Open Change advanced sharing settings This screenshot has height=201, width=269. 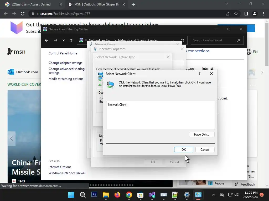(x=66, y=71)
